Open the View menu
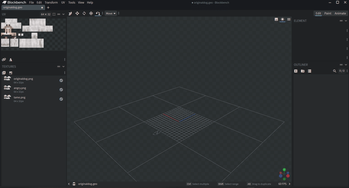The image size is (349, 188). pyautogui.click(x=81, y=3)
